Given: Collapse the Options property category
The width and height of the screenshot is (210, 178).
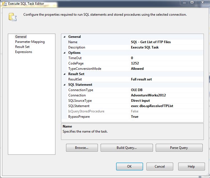Looking at the screenshot, I should [64, 53].
